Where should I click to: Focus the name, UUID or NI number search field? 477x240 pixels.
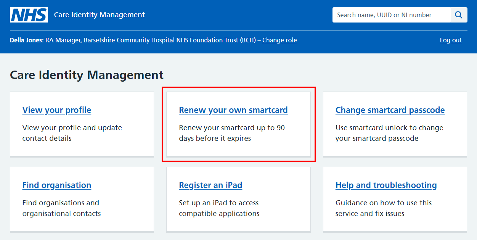click(x=392, y=15)
